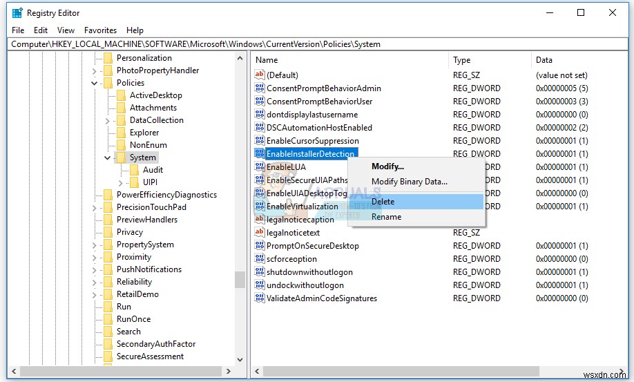Click the Search folder icon
The height and width of the screenshot is (382, 634).
(x=108, y=332)
